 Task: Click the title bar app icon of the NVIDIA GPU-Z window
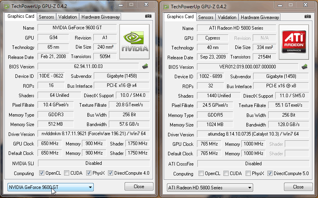[7, 6]
